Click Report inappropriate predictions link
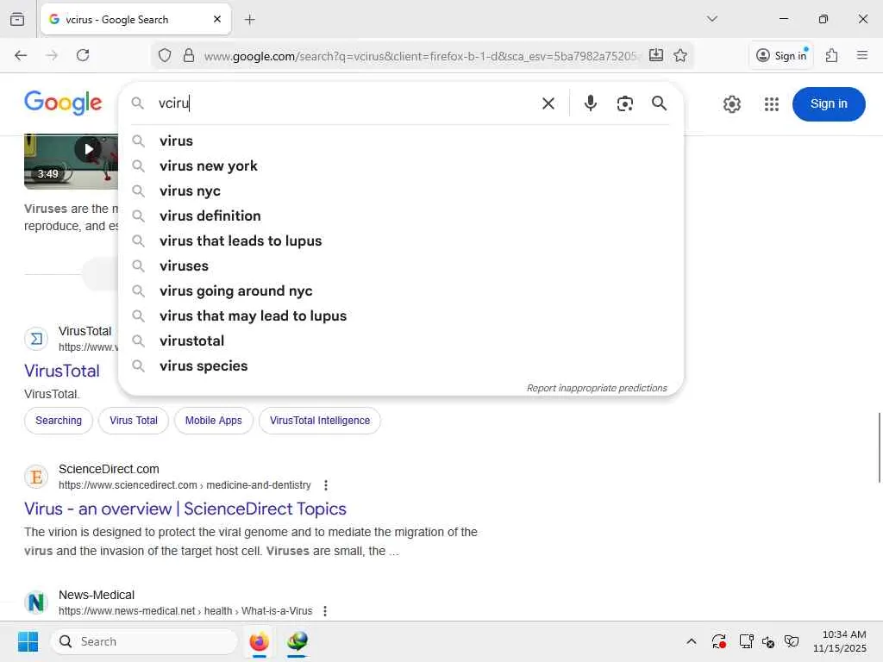Viewport: 883px width, 662px height. (597, 388)
